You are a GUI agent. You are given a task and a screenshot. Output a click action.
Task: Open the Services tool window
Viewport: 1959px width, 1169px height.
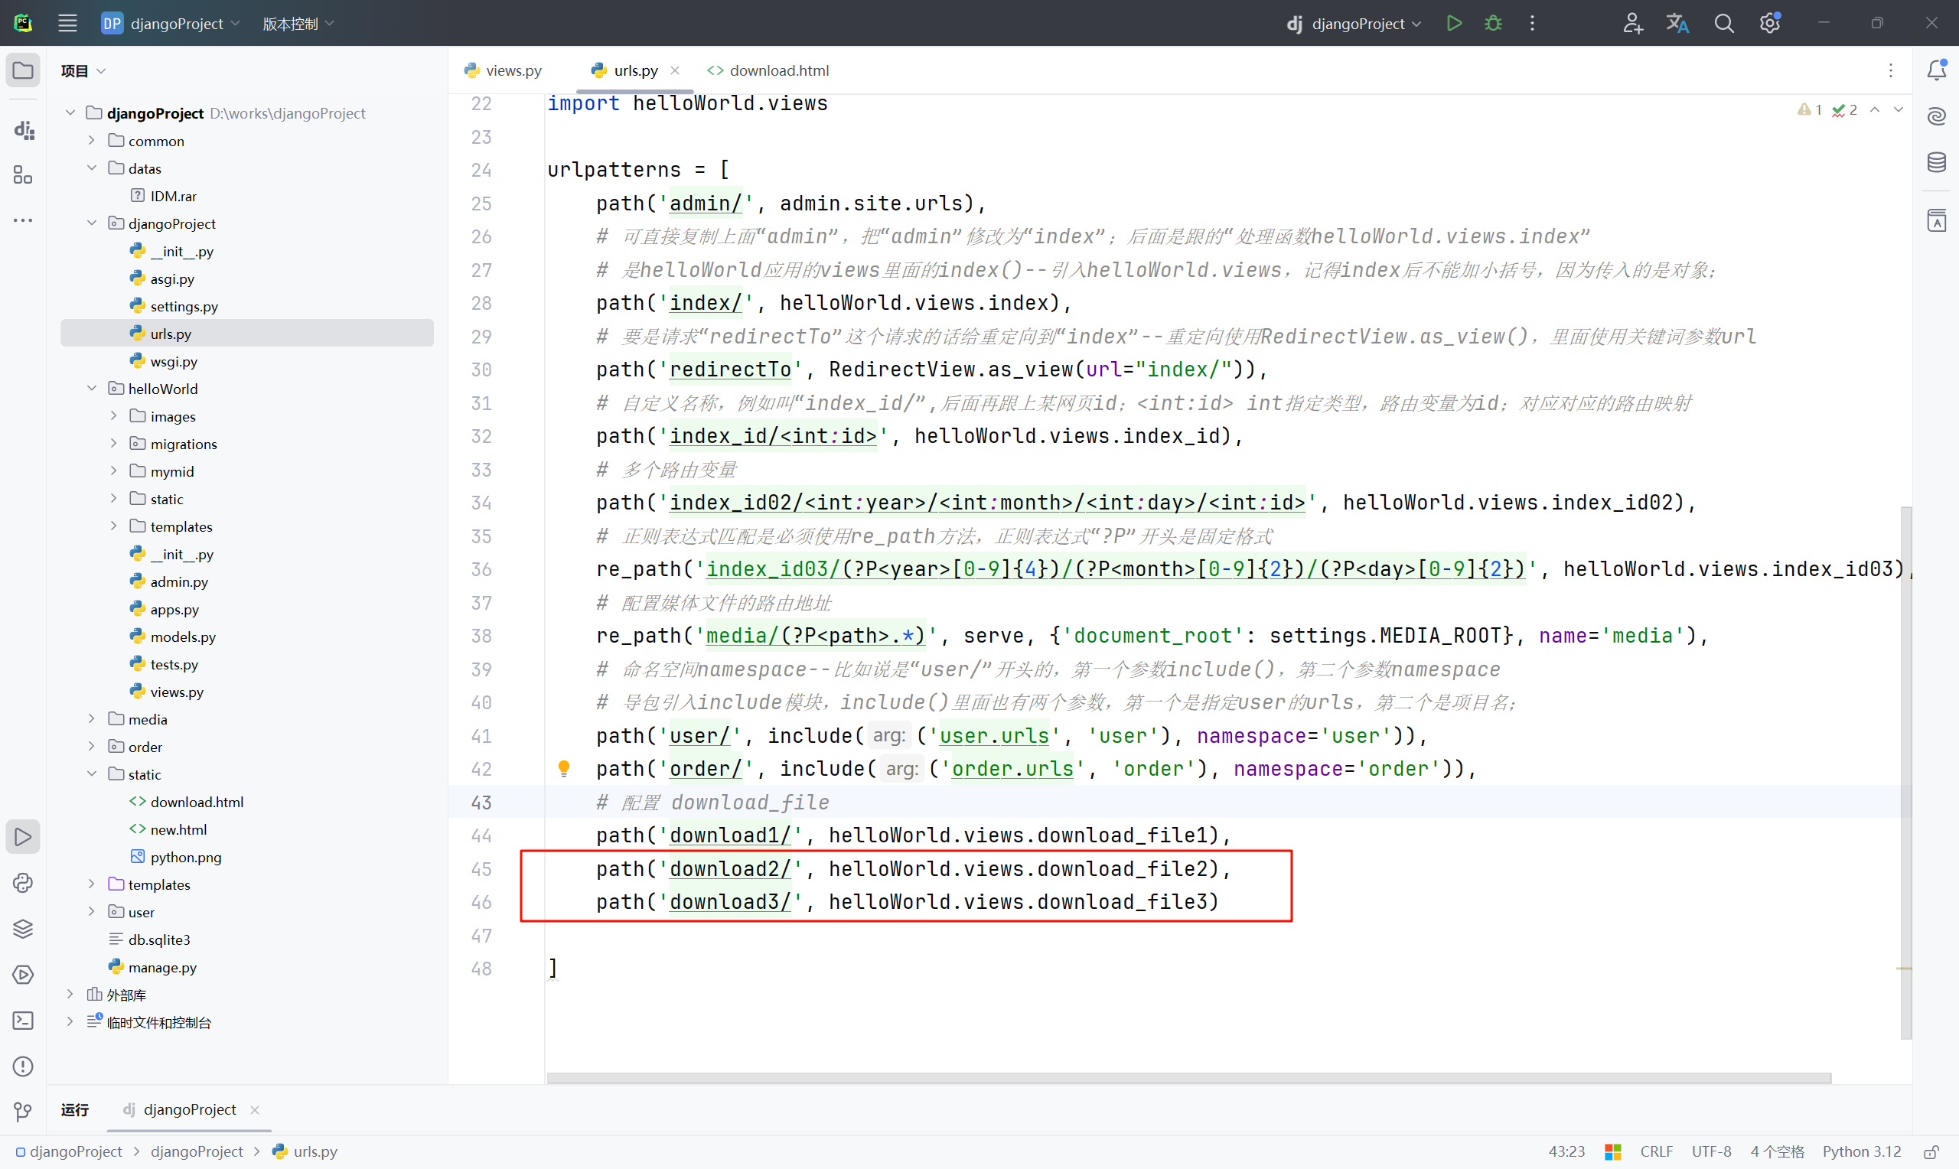tap(23, 975)
